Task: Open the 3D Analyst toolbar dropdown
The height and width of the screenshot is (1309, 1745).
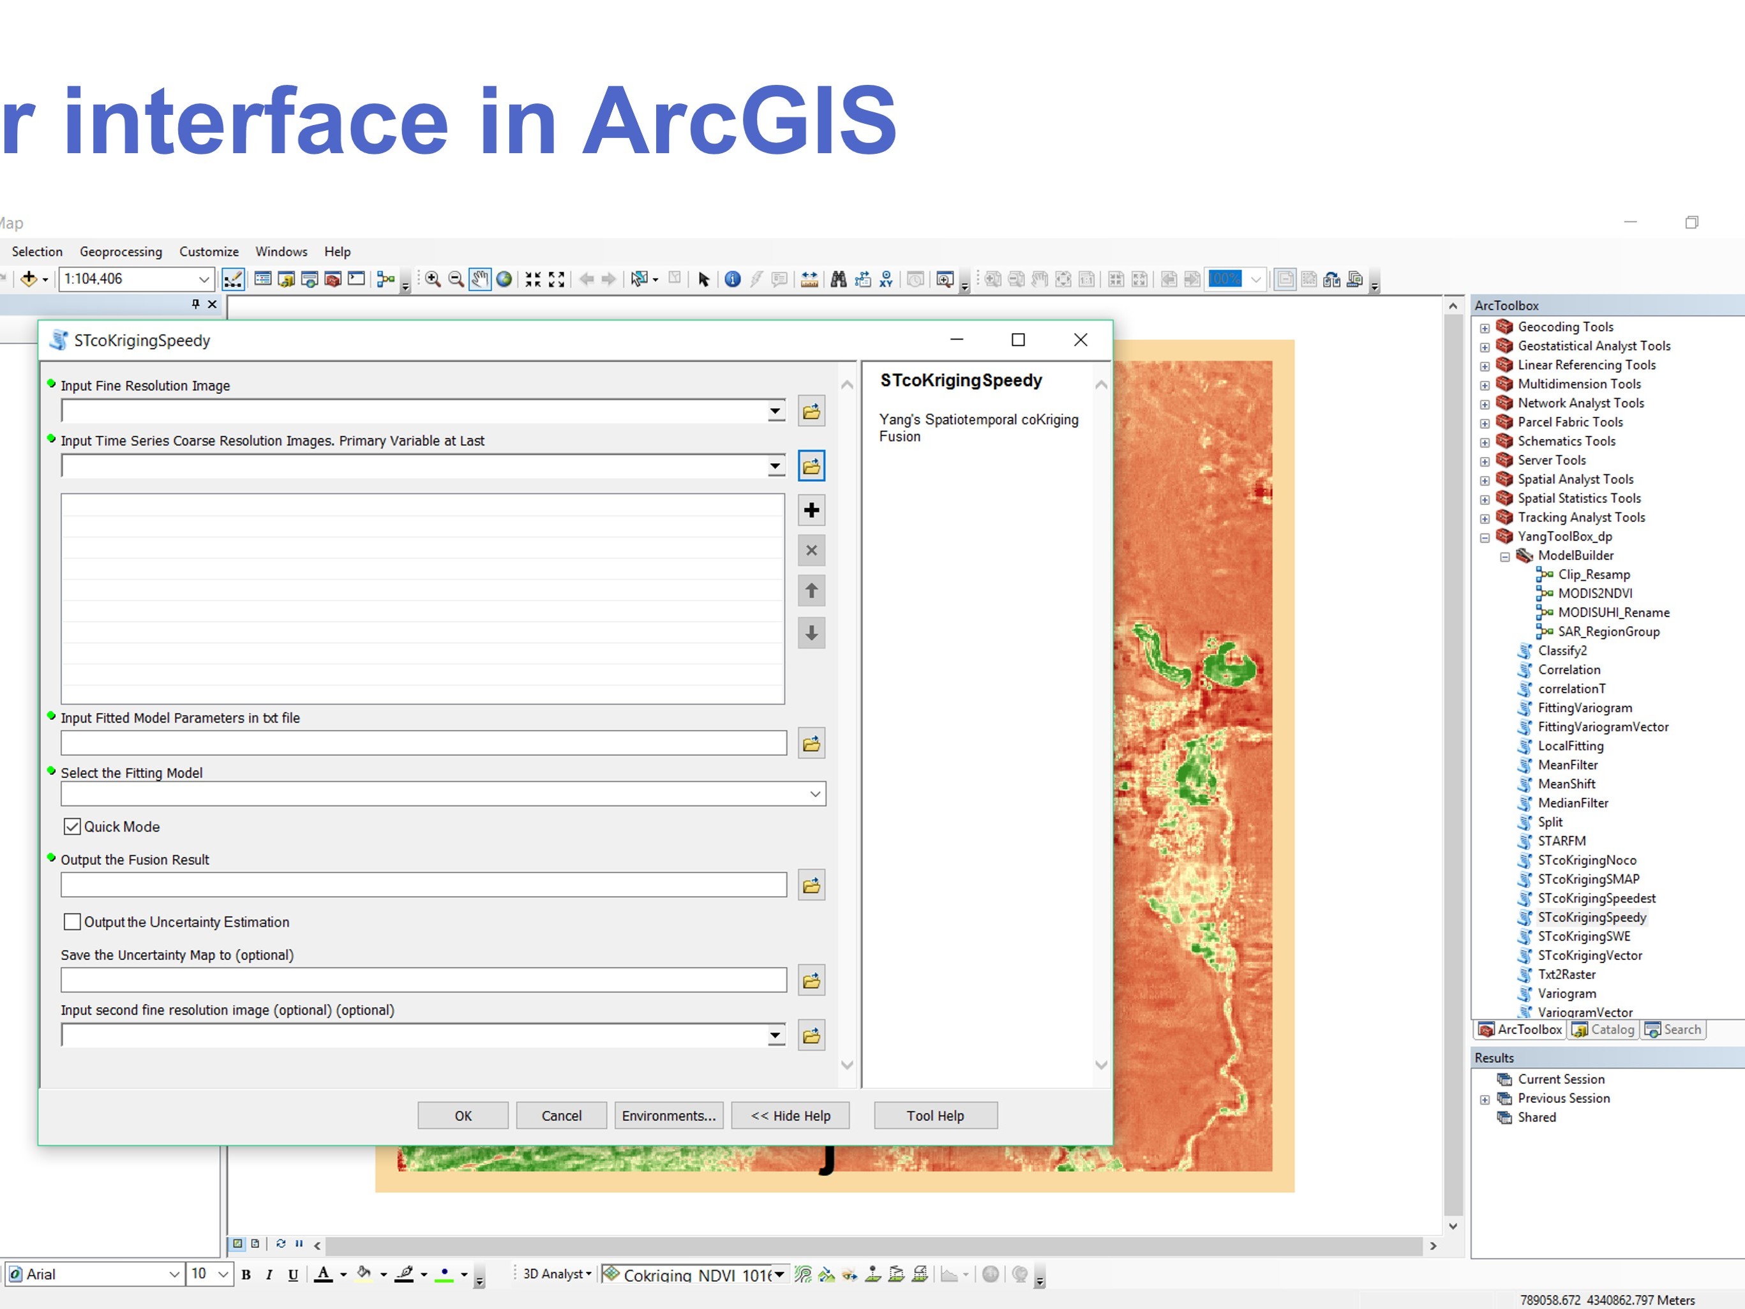Action: pos(557,1275)
